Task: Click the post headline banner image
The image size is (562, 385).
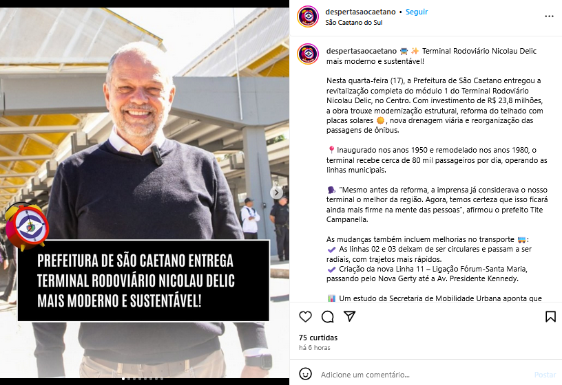Action: coord(143,280)
